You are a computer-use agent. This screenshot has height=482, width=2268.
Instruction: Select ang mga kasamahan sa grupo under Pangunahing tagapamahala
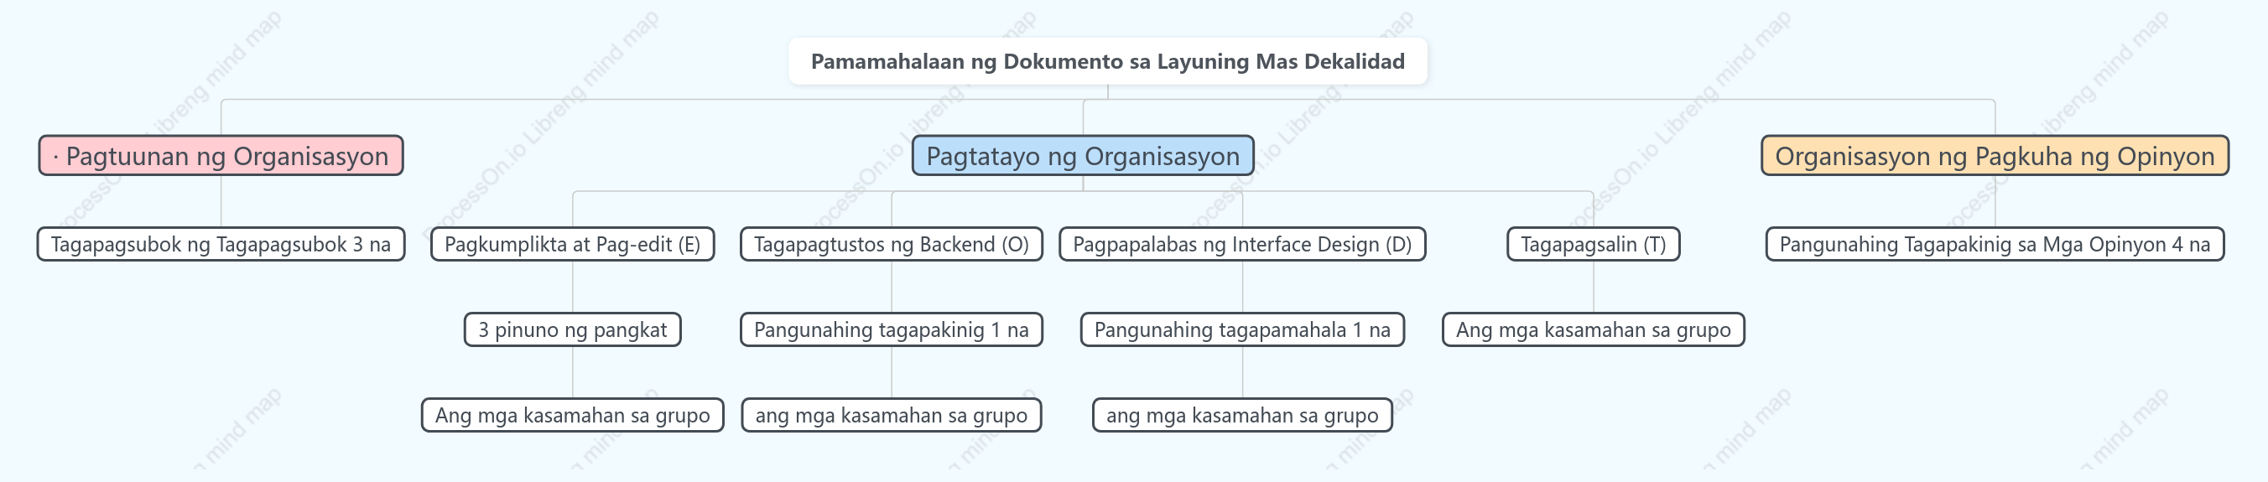(1242, 415)
